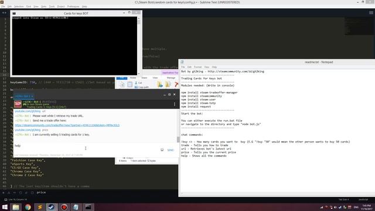The image size is (375, 211).
Task: Switch to Notepad taskbar icon
Action: 76,207
